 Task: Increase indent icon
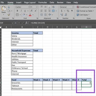[46, 15]
